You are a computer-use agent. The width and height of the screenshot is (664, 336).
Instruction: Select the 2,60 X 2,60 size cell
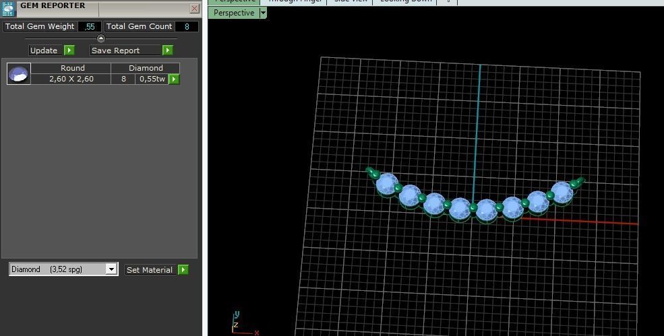click(71, 79)
